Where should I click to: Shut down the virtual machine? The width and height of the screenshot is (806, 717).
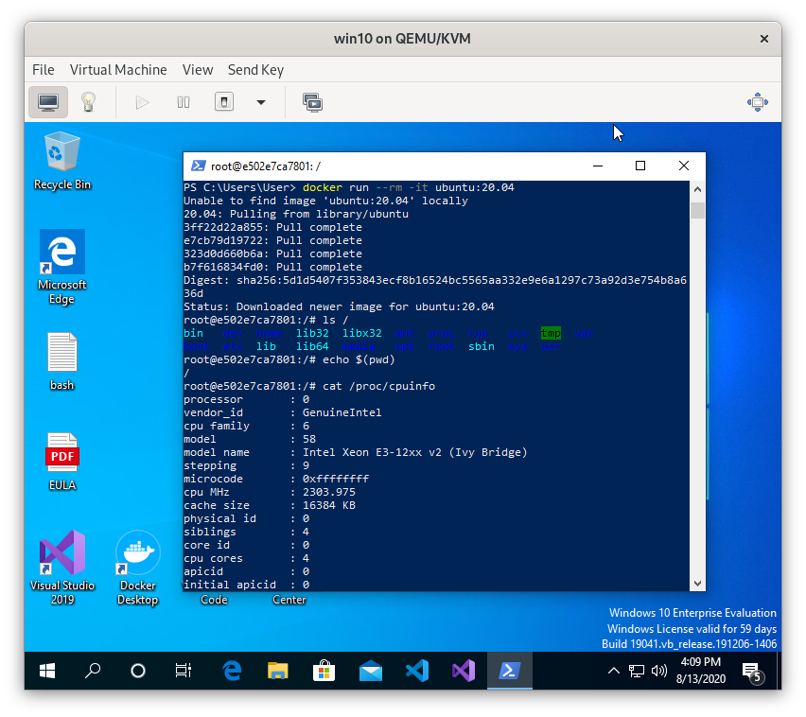coord(224,102)
